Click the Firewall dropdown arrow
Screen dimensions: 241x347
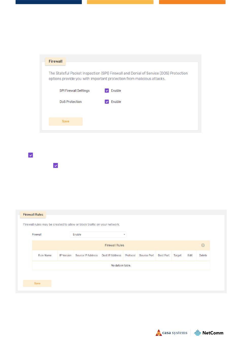click(x=124, y=234)
